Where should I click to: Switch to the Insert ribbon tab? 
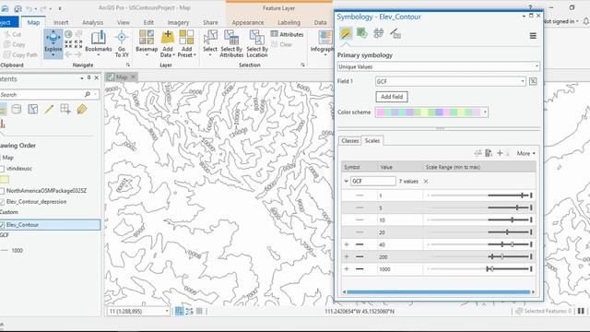[x=61, y=22]
